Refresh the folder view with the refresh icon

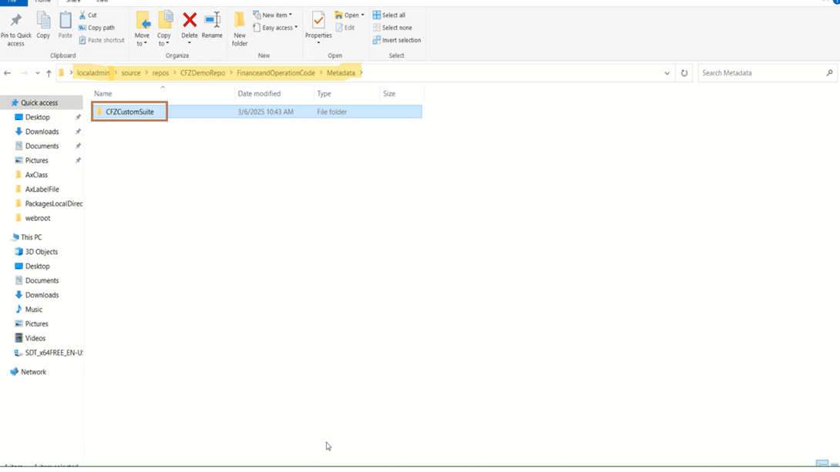coord(684,72)
